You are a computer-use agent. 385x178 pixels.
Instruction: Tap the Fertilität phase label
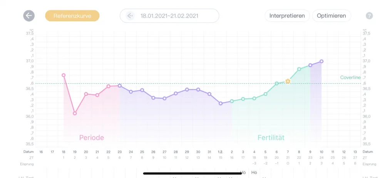[271, 138]
